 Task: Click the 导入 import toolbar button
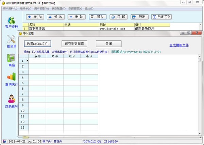pos(97,17)
